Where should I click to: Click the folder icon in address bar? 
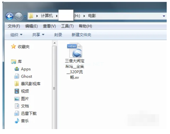(31, 16)
